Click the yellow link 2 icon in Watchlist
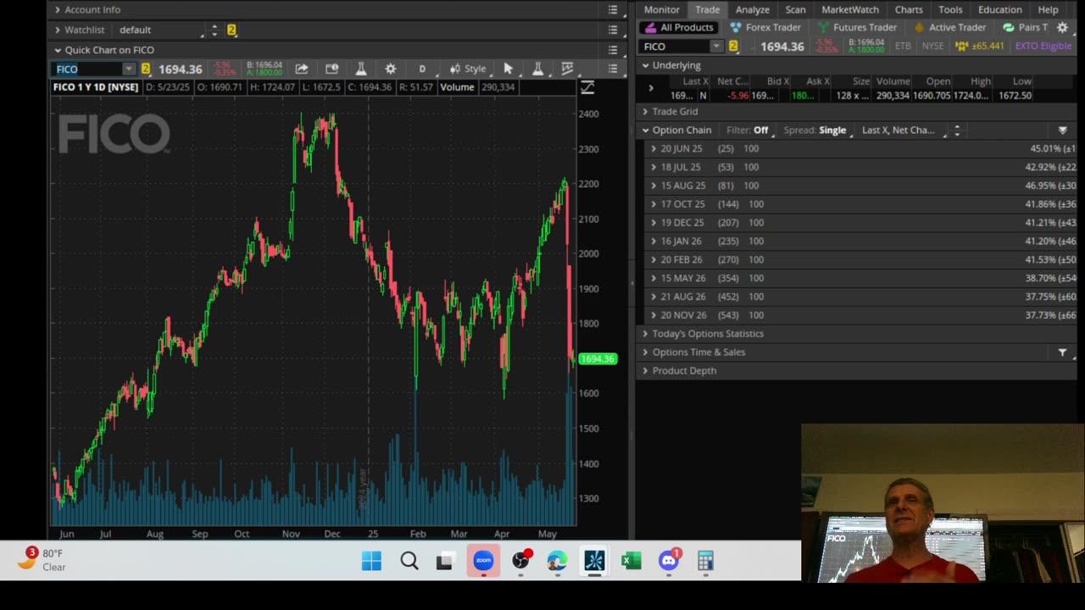Image resolution: width=1085 pixels, height=610 pixels. tap(231, 30)
